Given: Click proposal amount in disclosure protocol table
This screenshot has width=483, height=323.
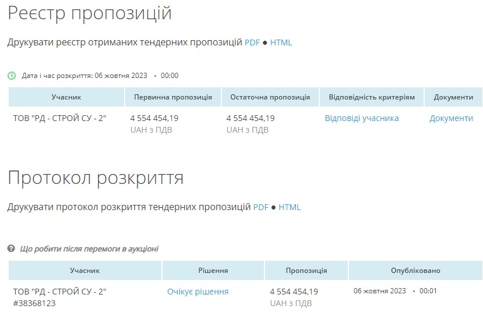Looking at the screenshot, I should (294, 292).
